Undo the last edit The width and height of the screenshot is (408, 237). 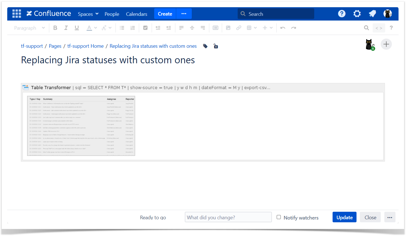[283, 28]
